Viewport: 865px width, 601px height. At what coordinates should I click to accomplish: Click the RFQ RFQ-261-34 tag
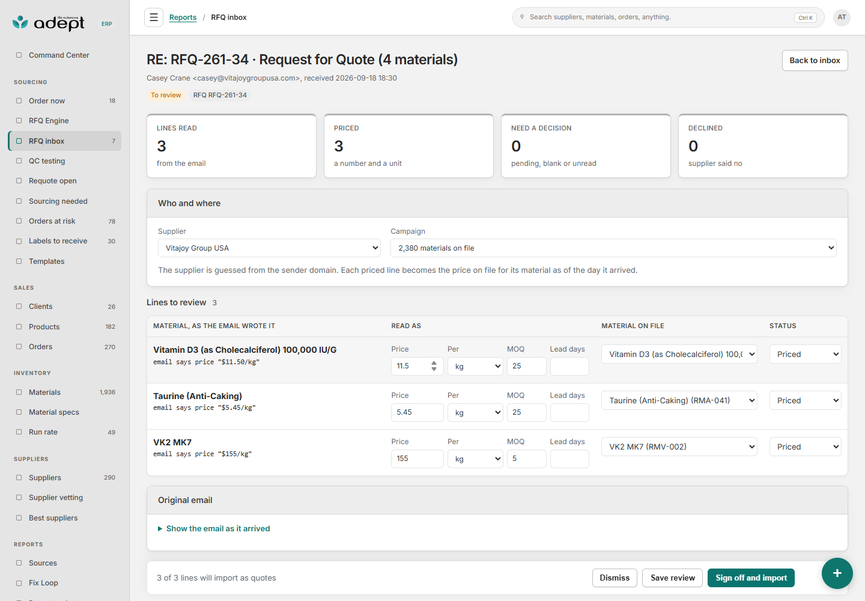[x=220, y=96]
